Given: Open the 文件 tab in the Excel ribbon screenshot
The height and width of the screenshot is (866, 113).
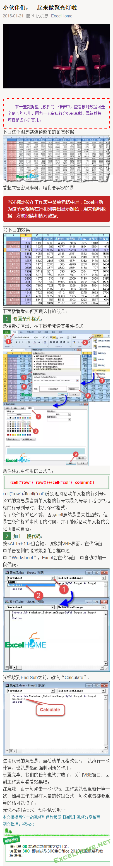Looking at the screenshot, I should point(6,332).
